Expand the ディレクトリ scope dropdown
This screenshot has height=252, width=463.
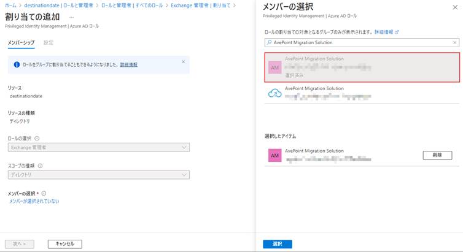tap(99, 175)
